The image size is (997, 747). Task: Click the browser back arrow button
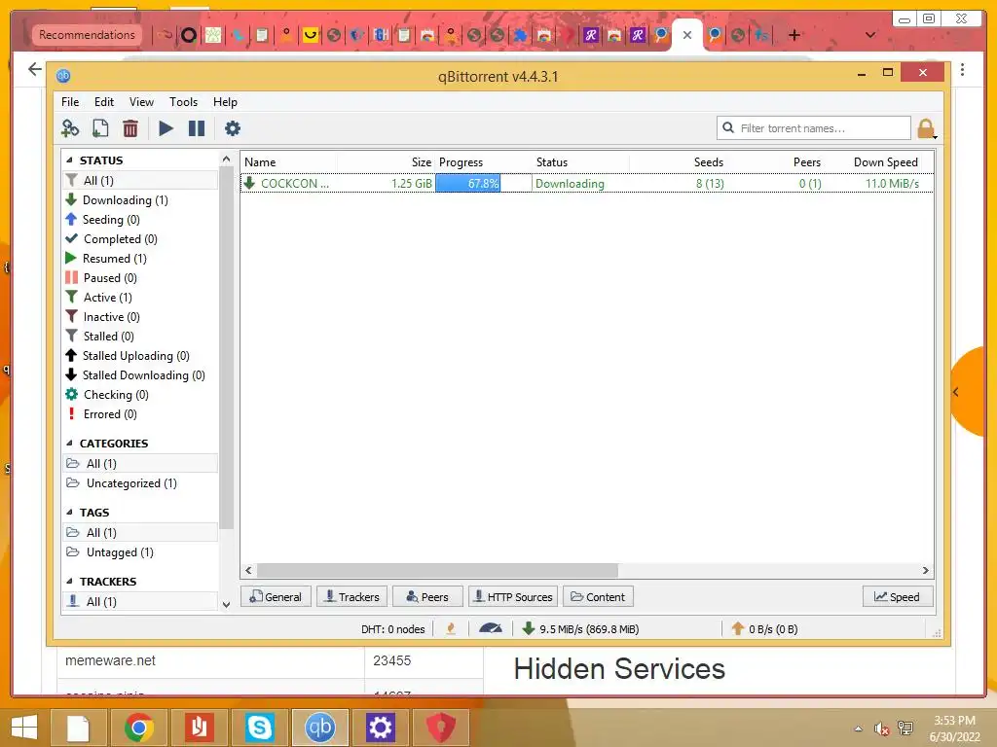[x=35, y=69]
